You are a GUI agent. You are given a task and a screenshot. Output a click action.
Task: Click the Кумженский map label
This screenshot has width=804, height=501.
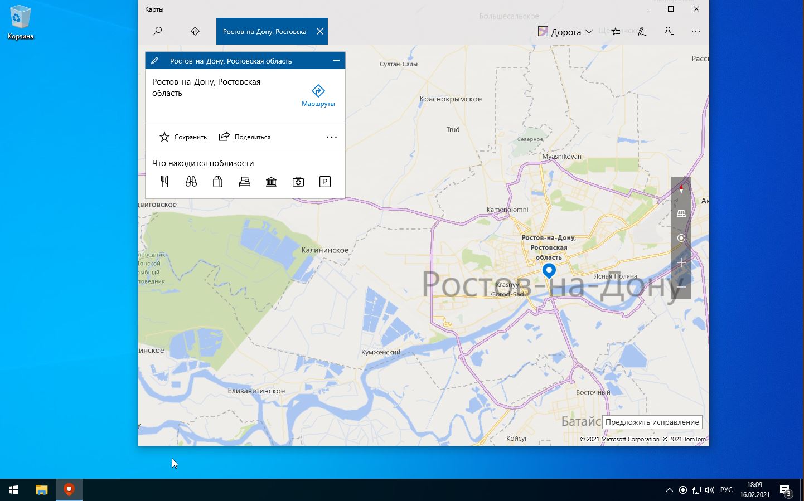point(381,352)
